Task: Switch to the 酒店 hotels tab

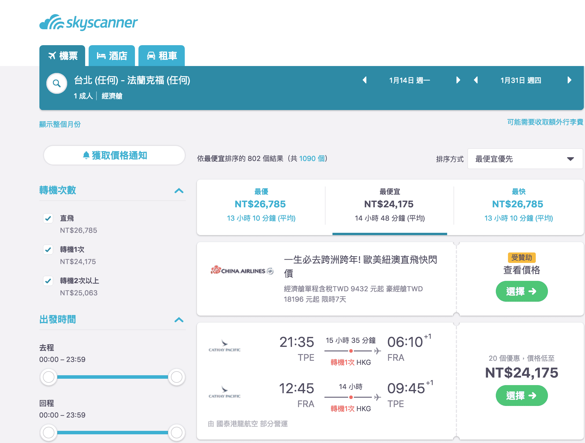Action: [x=112, y=56]
